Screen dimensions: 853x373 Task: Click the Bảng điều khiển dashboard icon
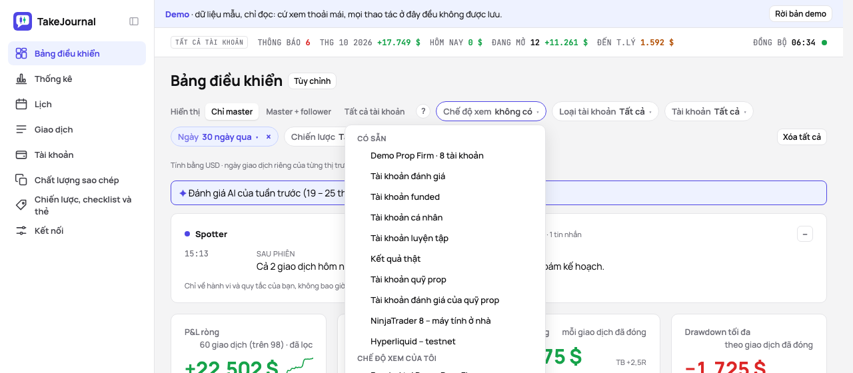pos(21,53)
